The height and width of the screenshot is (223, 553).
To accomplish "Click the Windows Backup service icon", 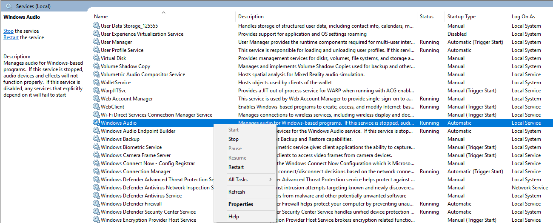I will coord(97,139).
